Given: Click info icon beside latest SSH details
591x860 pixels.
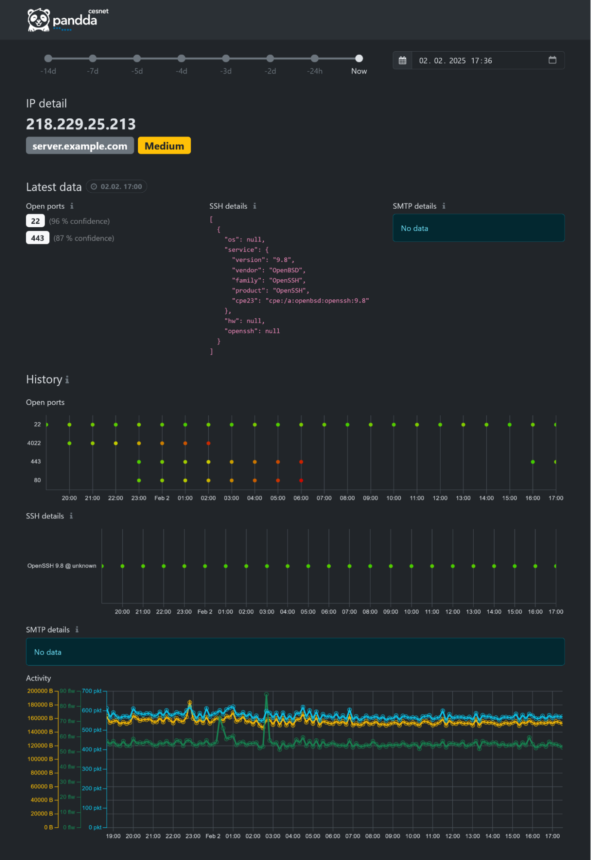Looking at the screenshot, I should tap(255, 206).
